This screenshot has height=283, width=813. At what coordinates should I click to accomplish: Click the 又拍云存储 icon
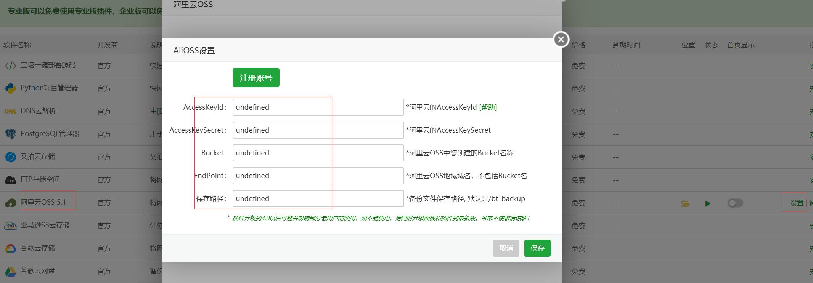tap(10, 157)
